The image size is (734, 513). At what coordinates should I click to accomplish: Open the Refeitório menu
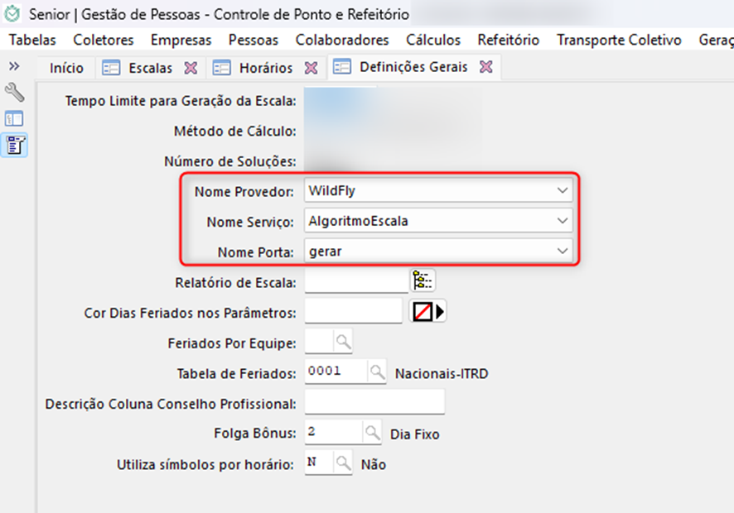point(508,40)
